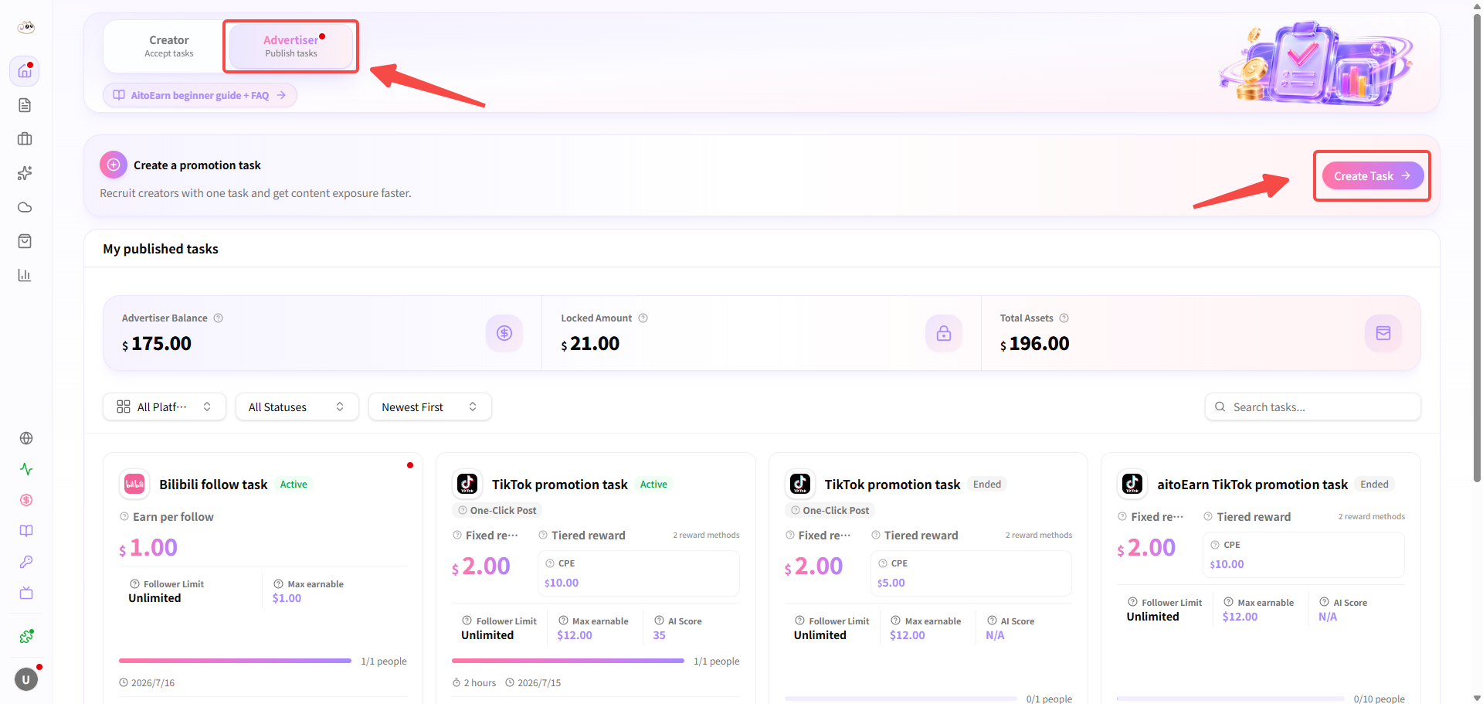
Task: Click the info icon beside Advertiser Balance
Action: 219,318
